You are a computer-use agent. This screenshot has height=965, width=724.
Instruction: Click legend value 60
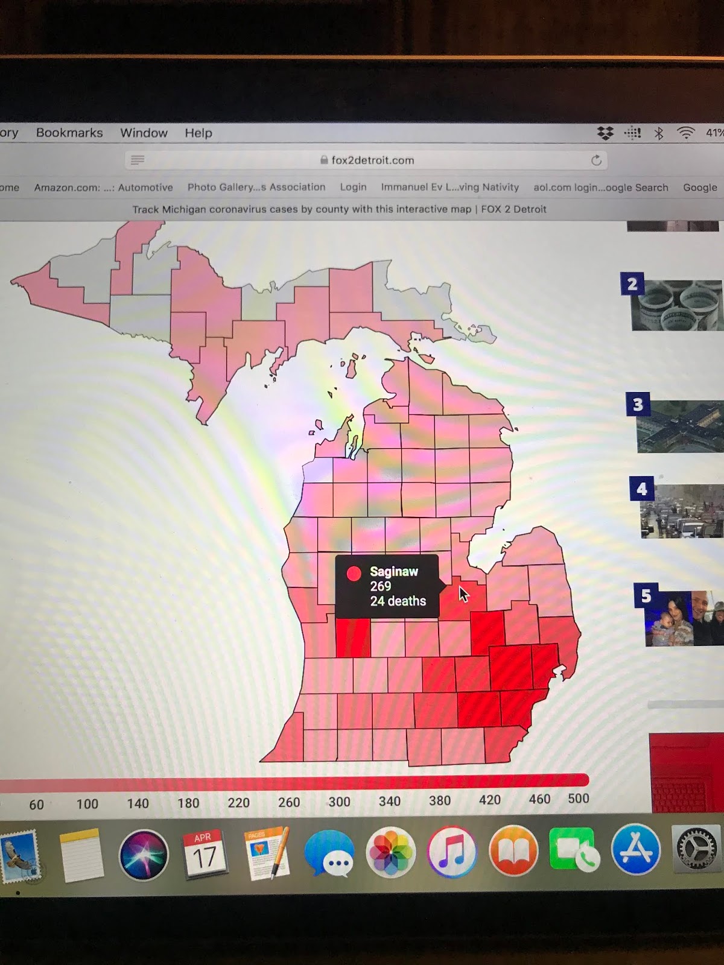[x=36, y=805]
